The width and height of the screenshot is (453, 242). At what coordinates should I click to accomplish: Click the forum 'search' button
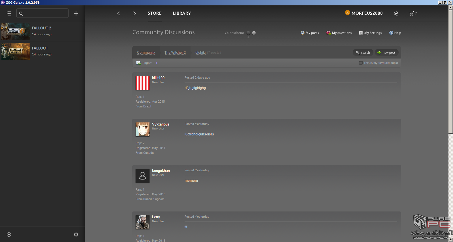click(x=363, y=53)
